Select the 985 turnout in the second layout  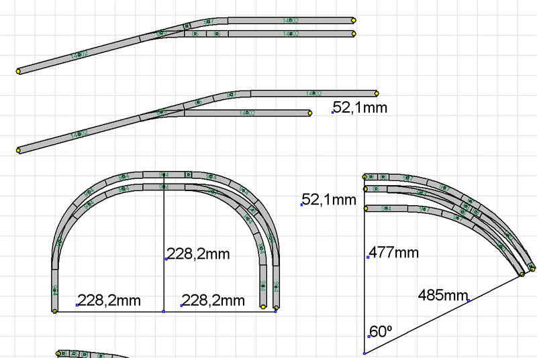tap(162, 112)
